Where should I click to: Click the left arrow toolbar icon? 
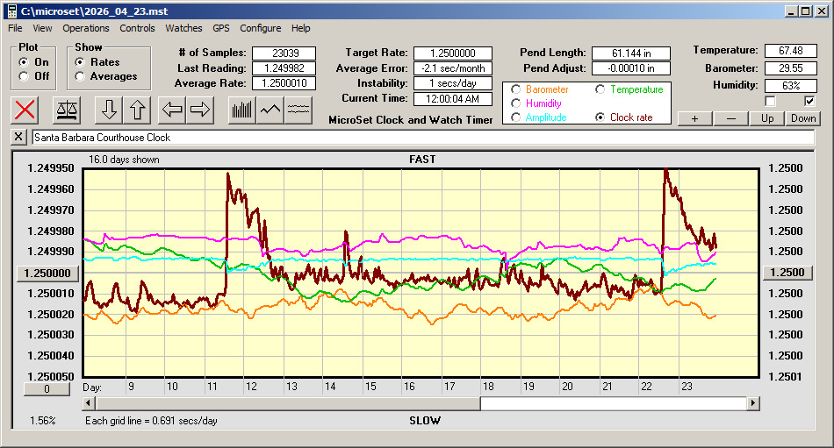173,110
